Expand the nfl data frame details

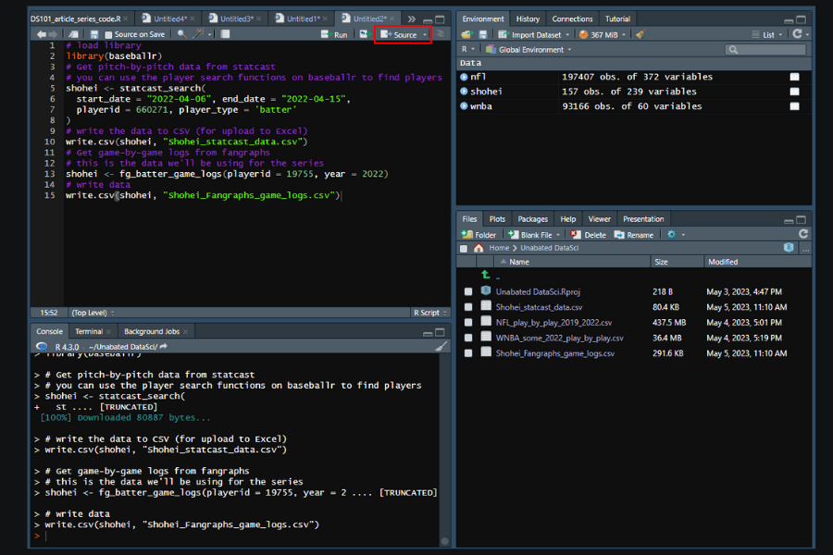tap(464, 77)
